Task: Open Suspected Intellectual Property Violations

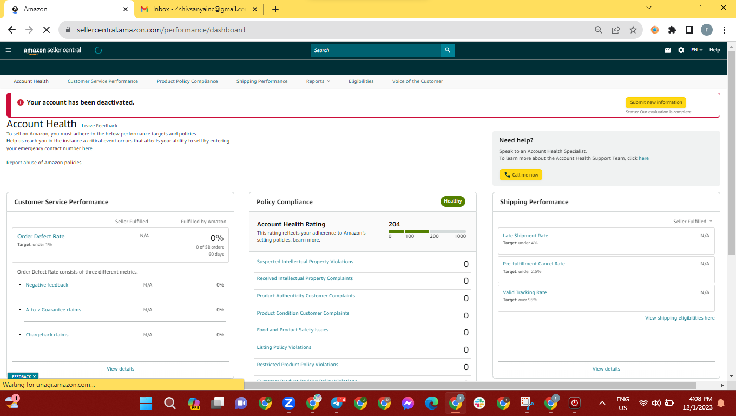Action: [305, 262]
